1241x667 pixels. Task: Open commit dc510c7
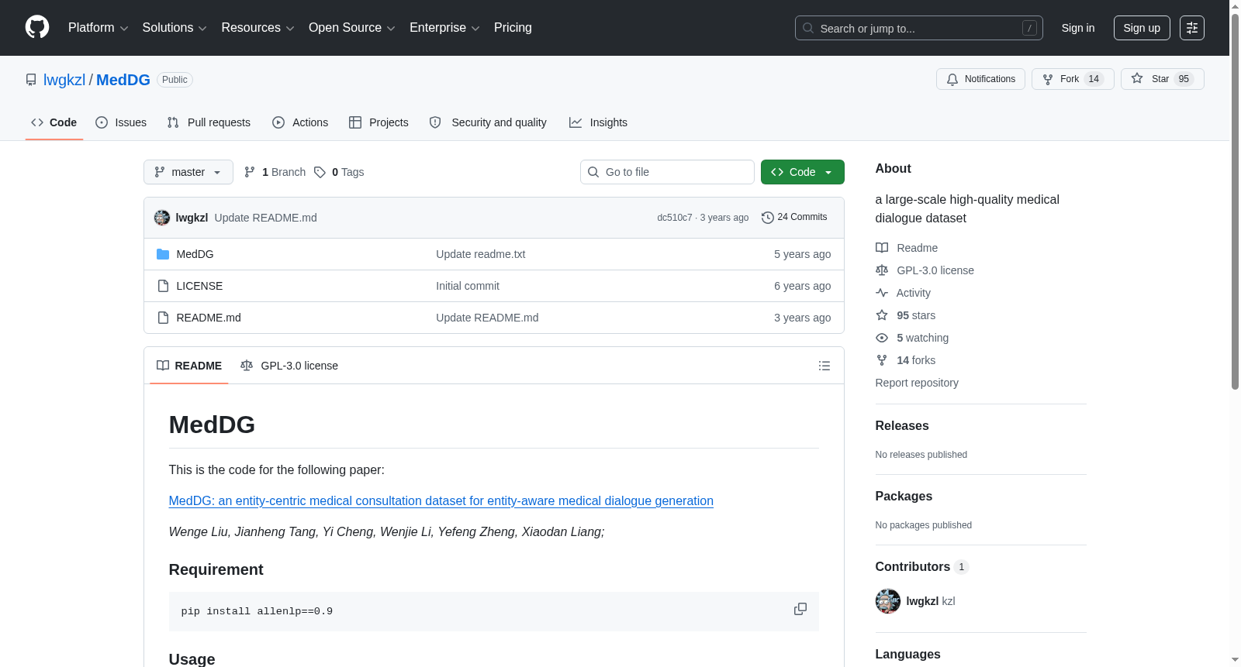coord(674,218)
